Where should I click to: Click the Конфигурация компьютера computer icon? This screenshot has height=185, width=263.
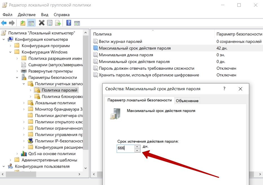coord(10,39)
